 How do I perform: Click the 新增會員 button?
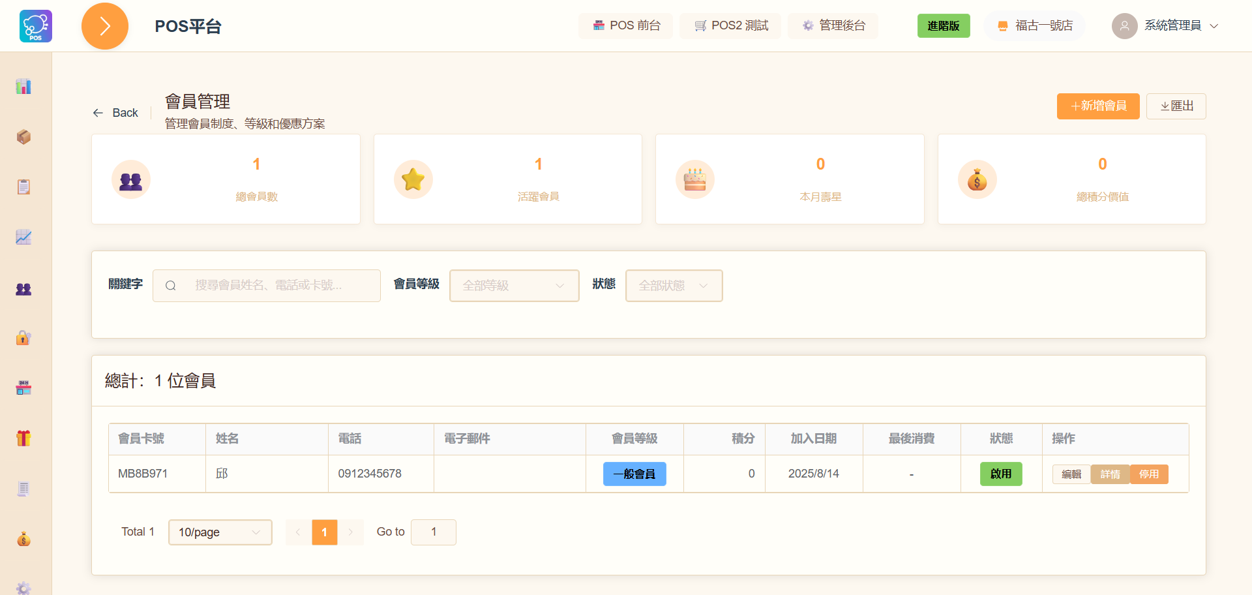pos(1098,106)
